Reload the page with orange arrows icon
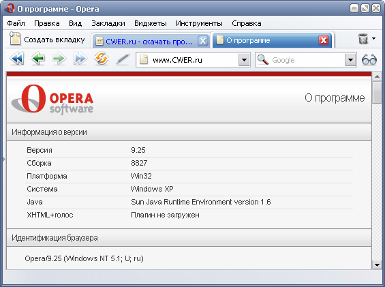The width and height of the screenshot is (385, 287). pyautogui.click(x=102, y=59)
